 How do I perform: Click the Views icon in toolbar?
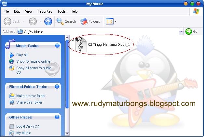110,21
